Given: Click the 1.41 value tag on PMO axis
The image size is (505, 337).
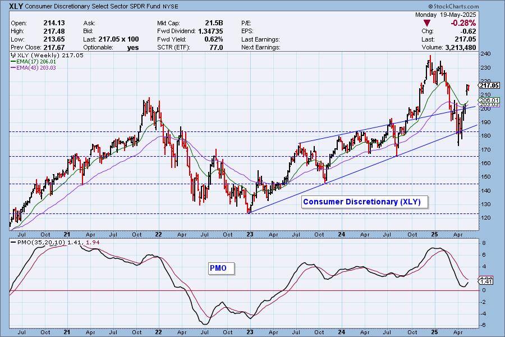Looking at the screenshot, I should [486, 281].
